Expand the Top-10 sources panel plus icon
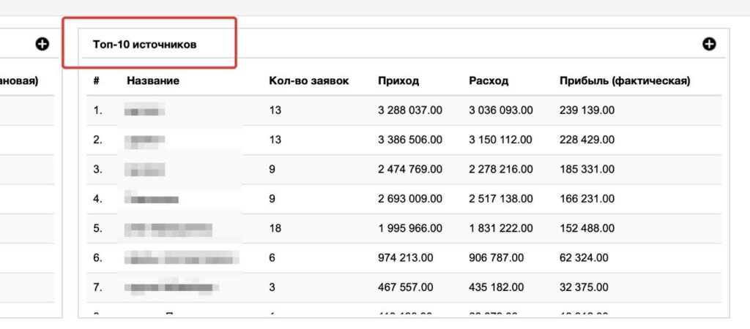750x329 pixels. coord(709,45)
